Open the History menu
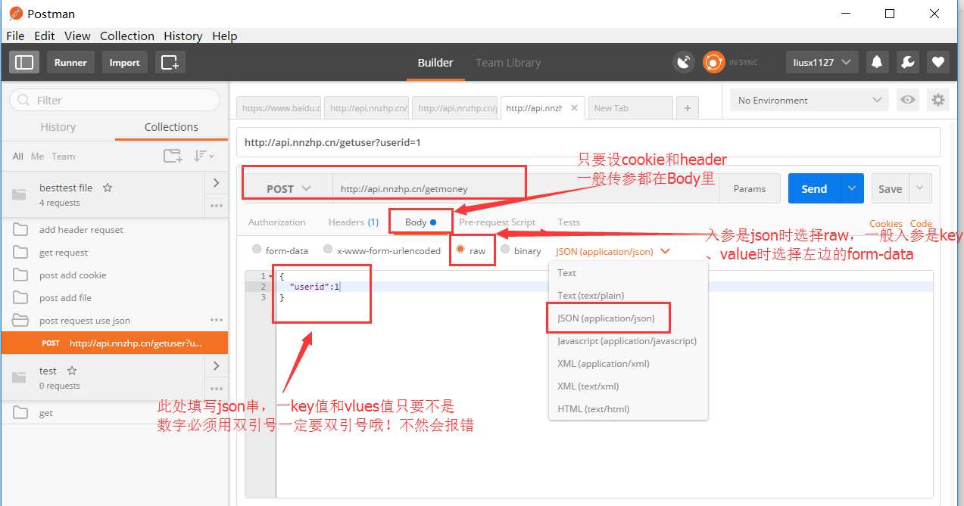Image resolution: width=964 pixels, height=506 pixels. (183, 36)
